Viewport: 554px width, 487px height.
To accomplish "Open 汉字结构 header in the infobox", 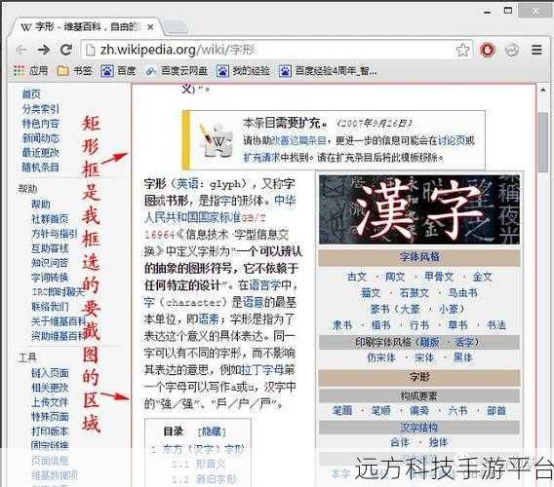I will (x=418, y=428).
